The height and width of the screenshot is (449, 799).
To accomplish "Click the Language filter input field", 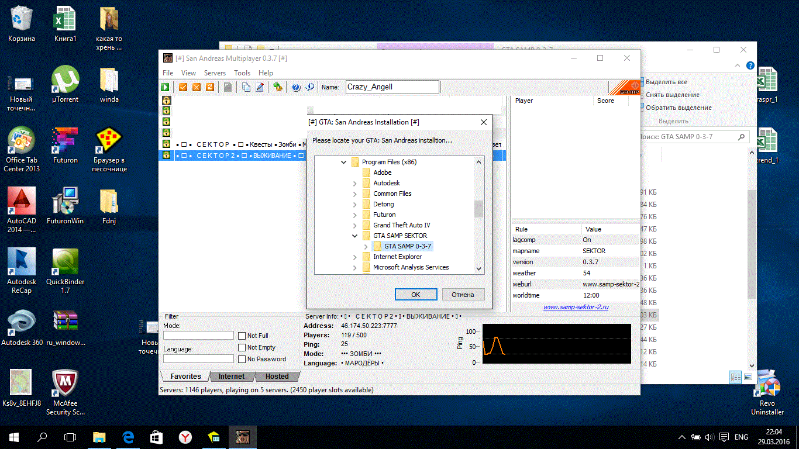I will [x=198, y=359].
